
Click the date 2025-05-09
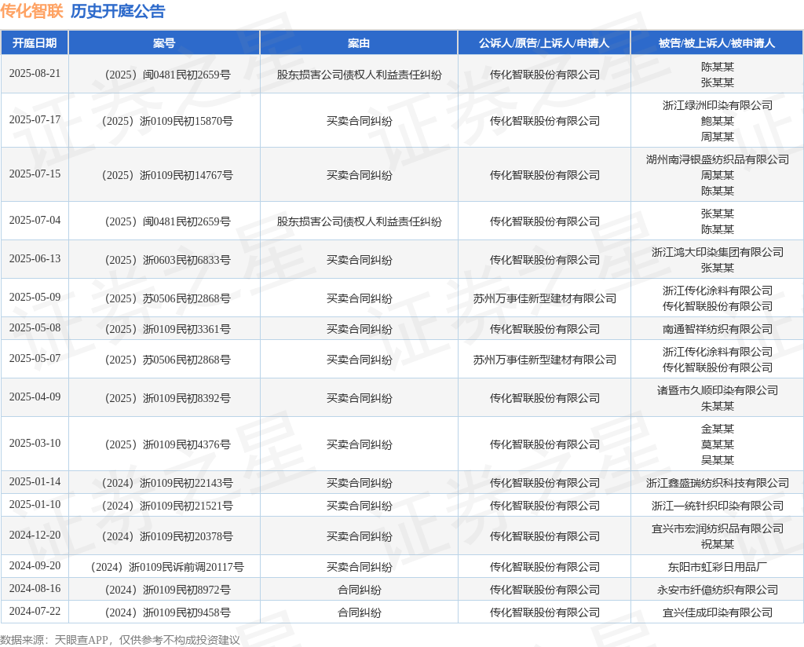(x=35, y=297)
